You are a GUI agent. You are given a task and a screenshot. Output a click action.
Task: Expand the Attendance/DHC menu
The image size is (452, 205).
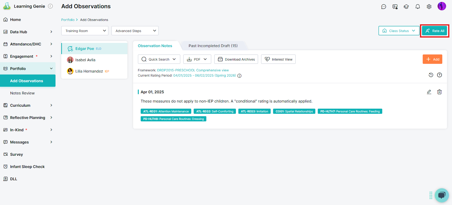(28, 44)
